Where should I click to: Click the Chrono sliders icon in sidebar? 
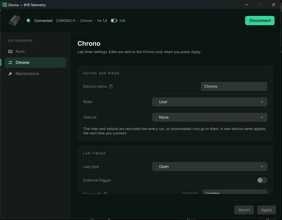tap(10, 63)
